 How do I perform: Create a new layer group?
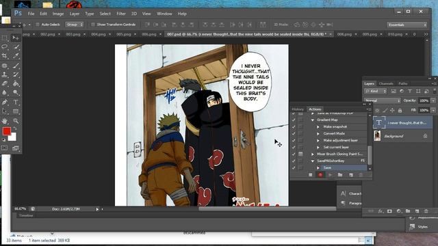(408, 211)
